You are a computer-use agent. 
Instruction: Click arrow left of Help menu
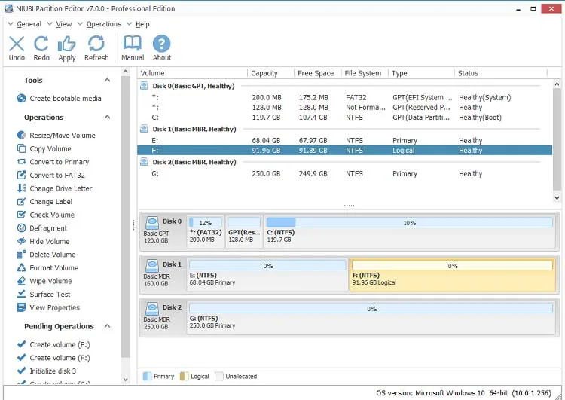click(129, 24)
